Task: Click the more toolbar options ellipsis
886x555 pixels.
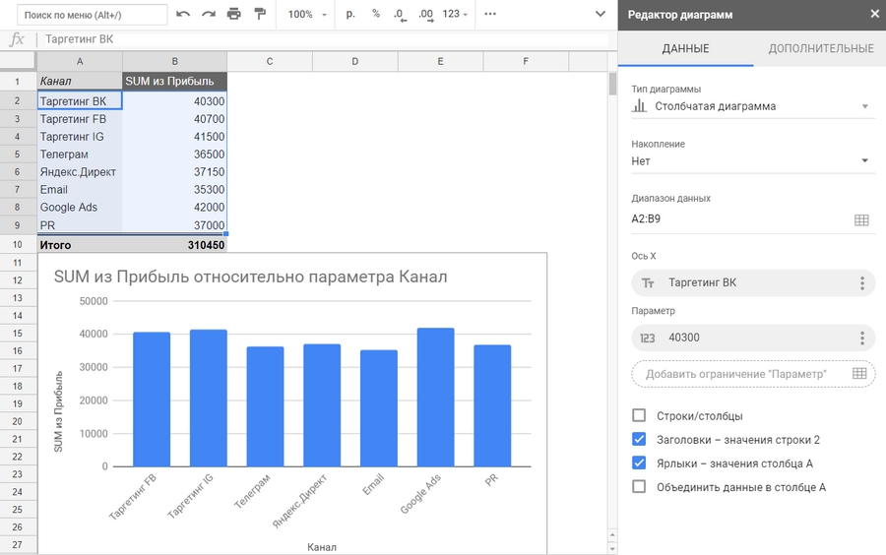Action: pos(490,15)
